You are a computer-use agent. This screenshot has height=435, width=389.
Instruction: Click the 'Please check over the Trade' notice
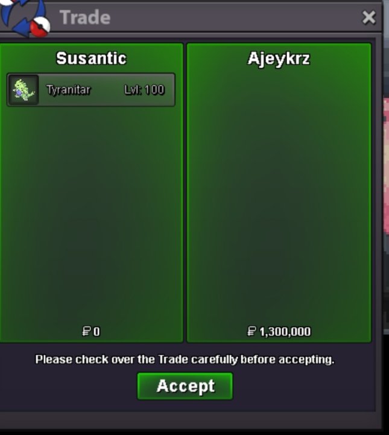coord(185,360)
